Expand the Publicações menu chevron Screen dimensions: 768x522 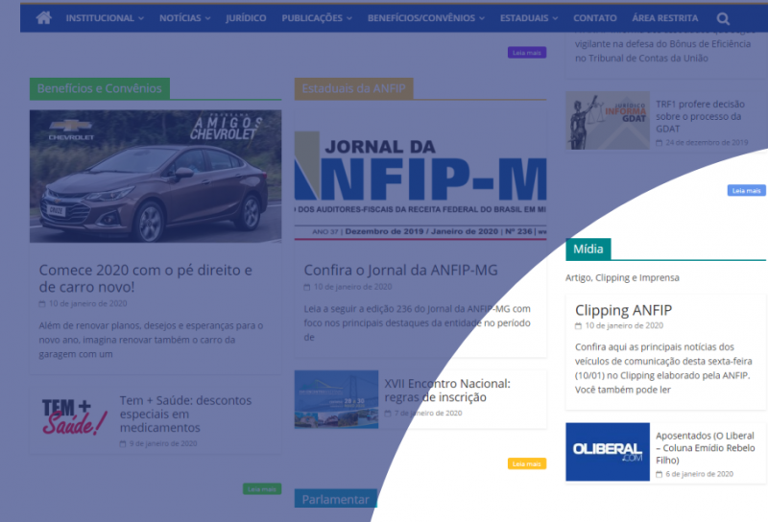click(349, 18)
